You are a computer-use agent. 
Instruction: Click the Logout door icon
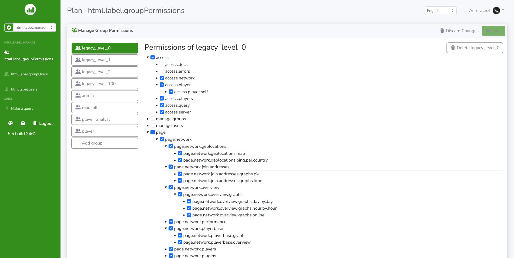[x=35, y=123]
